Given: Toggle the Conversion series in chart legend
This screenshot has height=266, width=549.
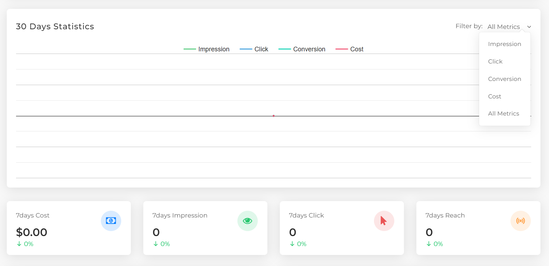Looking at the screenshot, I should point(302,49).
